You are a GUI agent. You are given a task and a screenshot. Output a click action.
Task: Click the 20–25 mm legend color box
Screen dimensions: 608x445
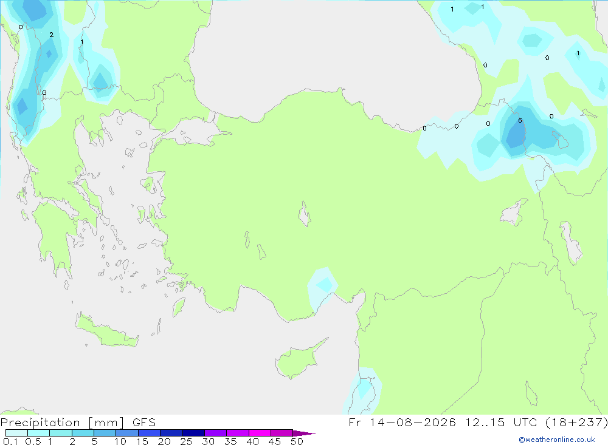[x=171, y=433]
